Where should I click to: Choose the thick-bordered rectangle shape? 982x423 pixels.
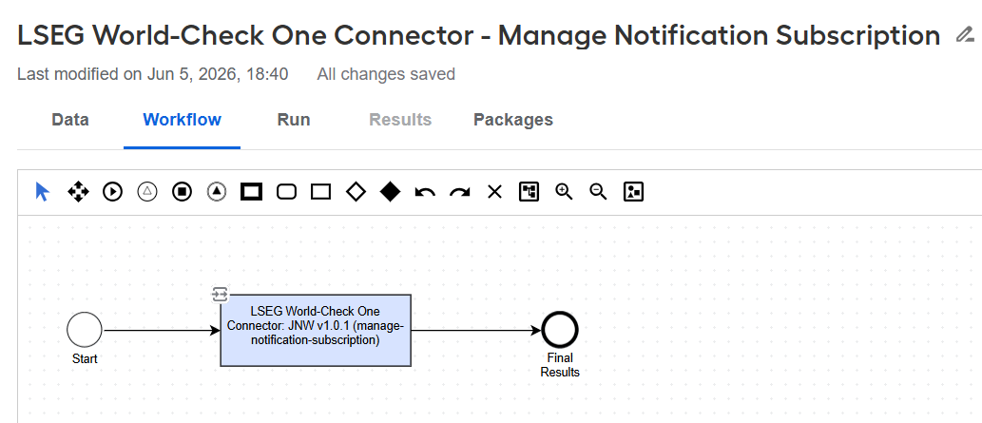pos(251,192)
